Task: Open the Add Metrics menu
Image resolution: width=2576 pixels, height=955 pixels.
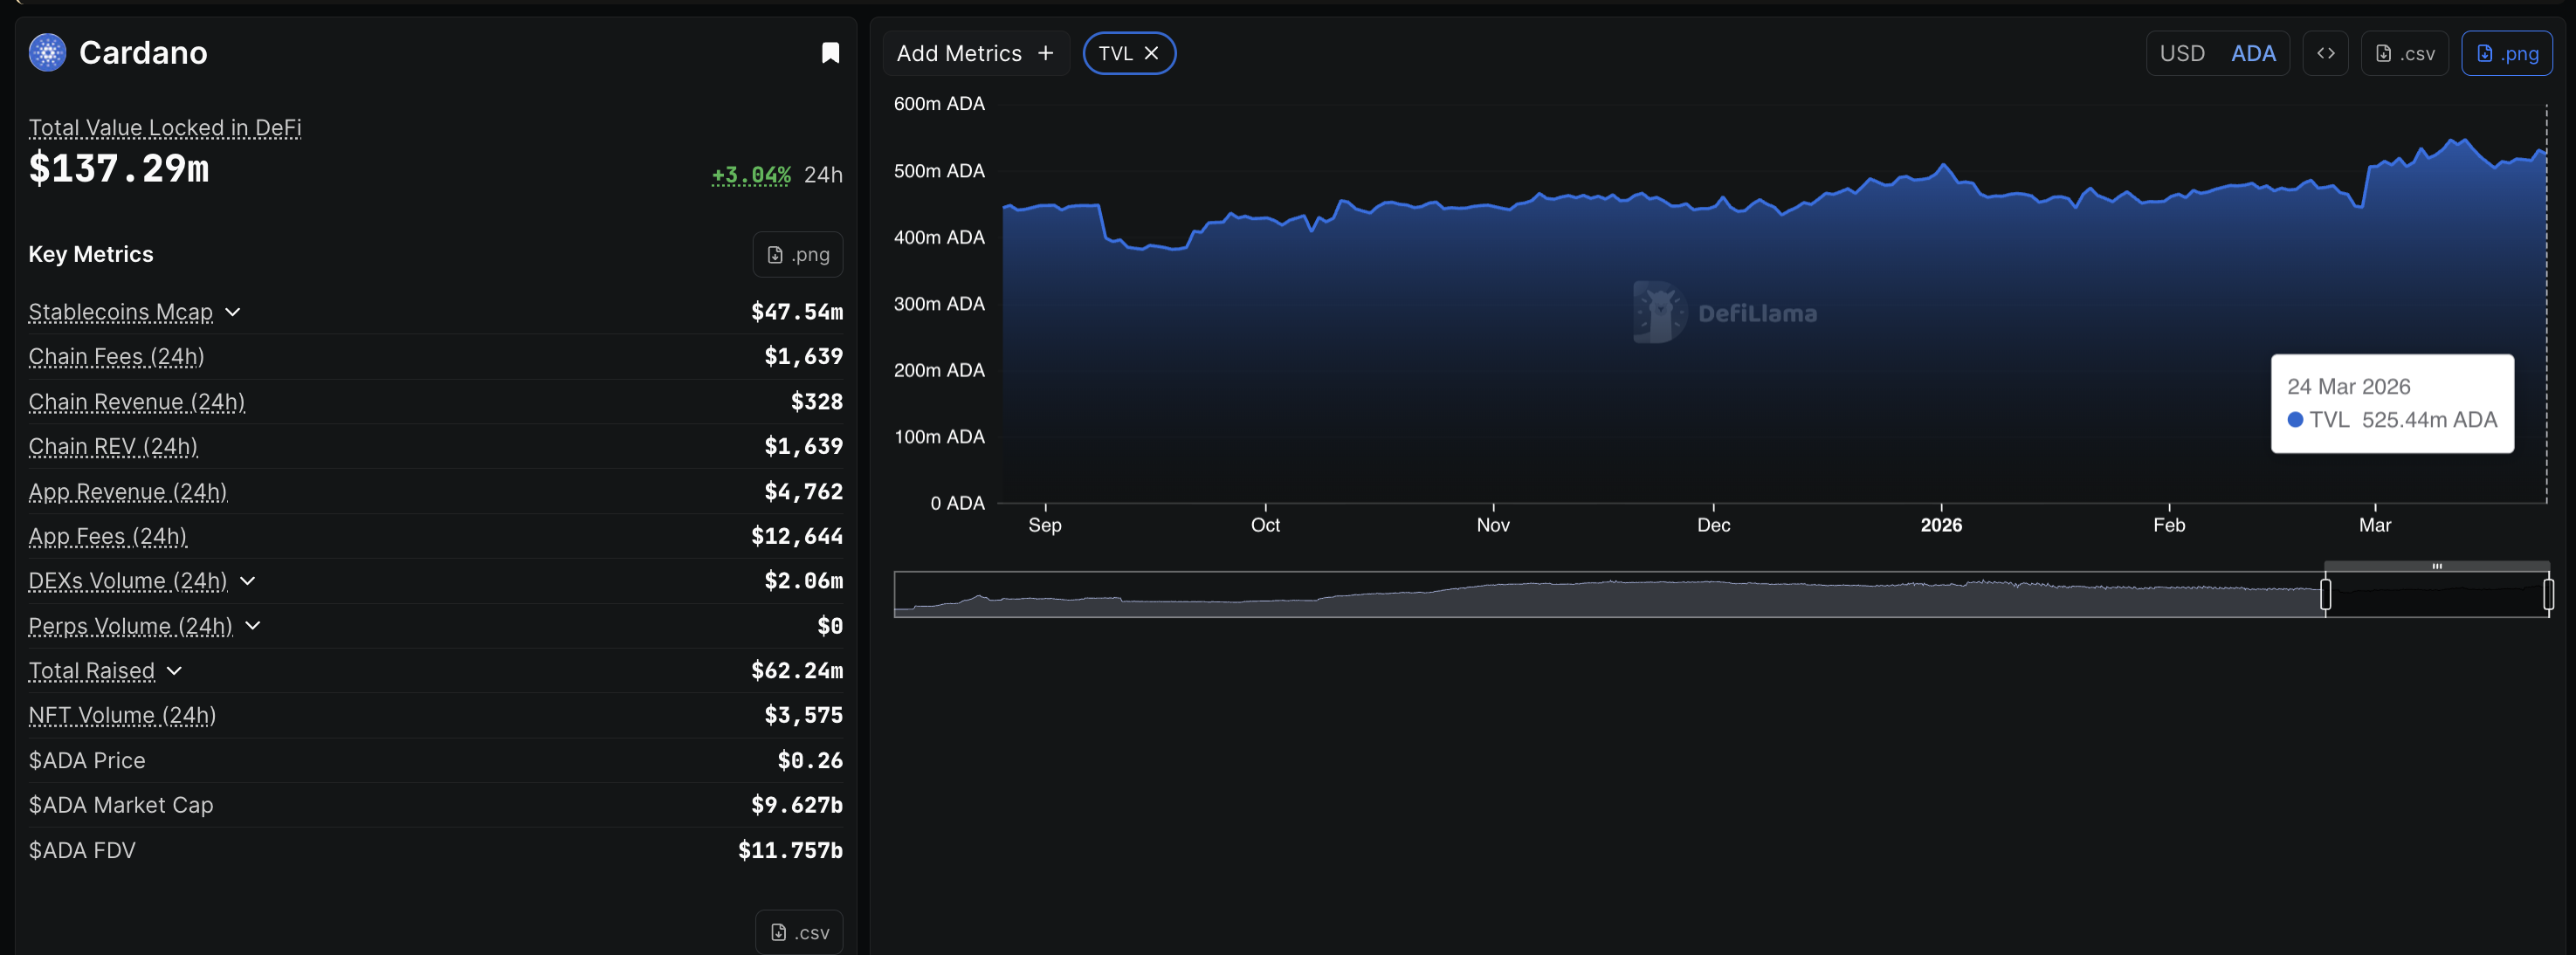Action: (975, 53)
